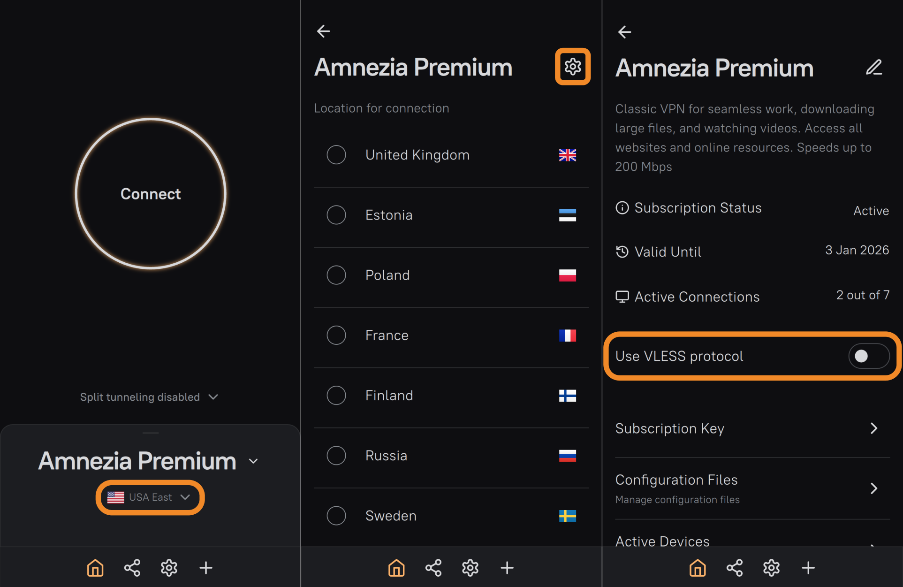Expand the Amnezia Premium server chevron
The image size is (903, 587).
pos(253,461)
